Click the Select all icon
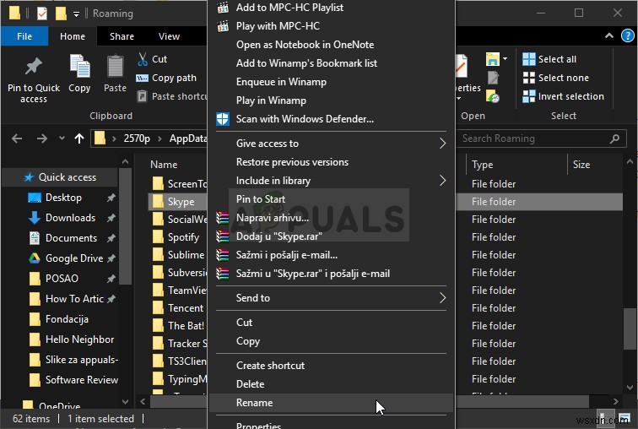This screenshot has width=638, height=429. 528,59
